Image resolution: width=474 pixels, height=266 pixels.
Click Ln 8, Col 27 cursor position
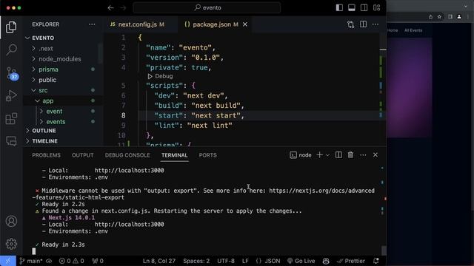(159, 261)
